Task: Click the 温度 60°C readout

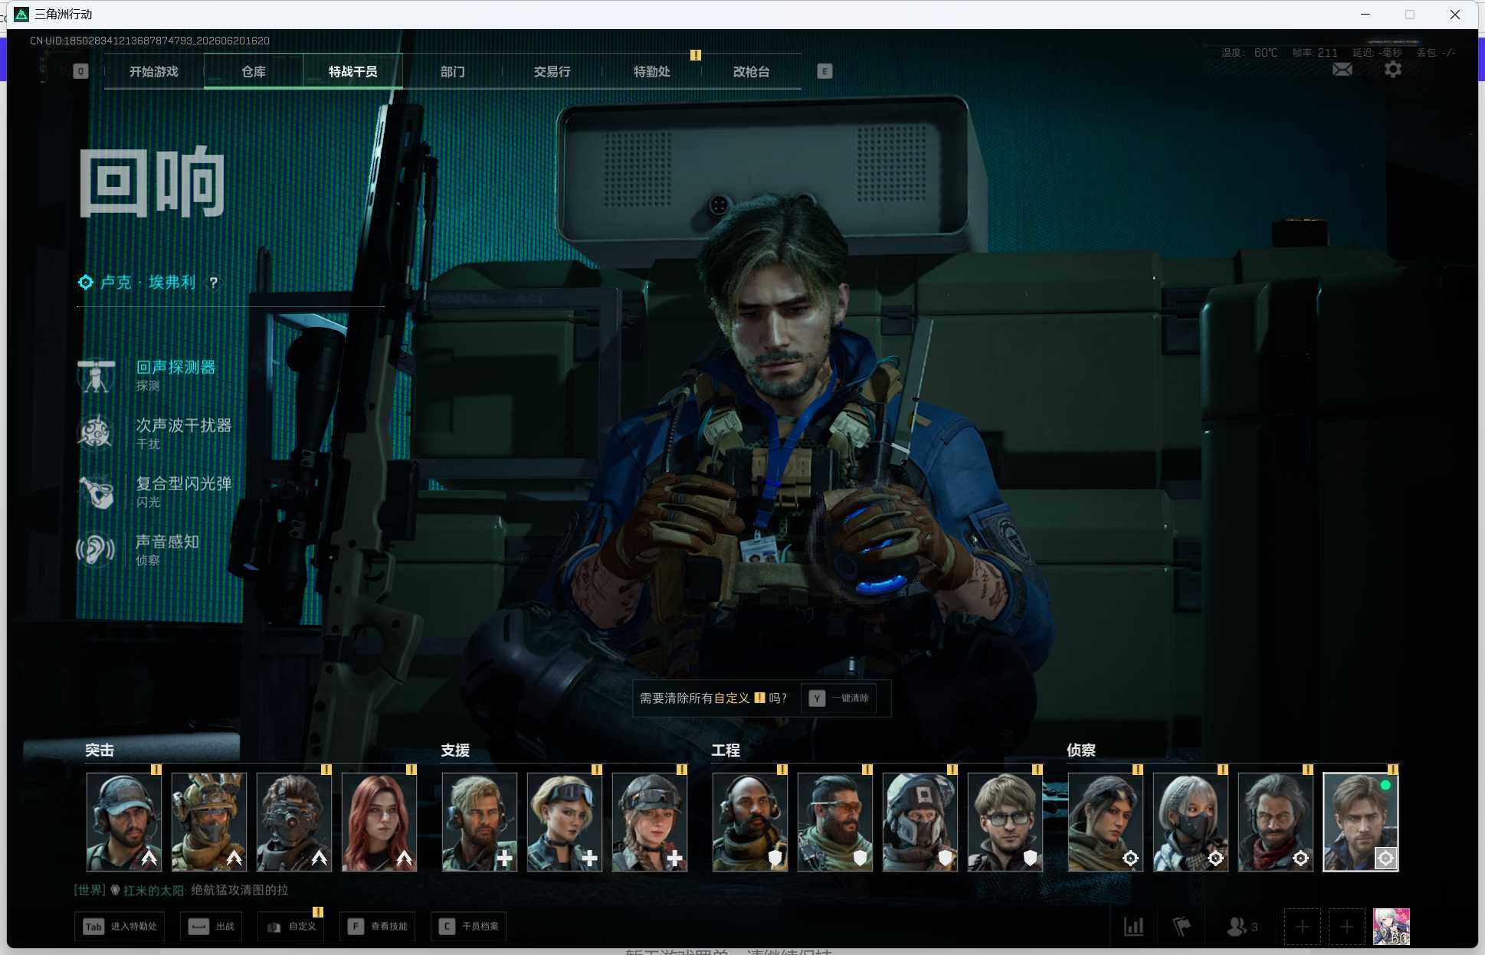Action: (1250, 53)
